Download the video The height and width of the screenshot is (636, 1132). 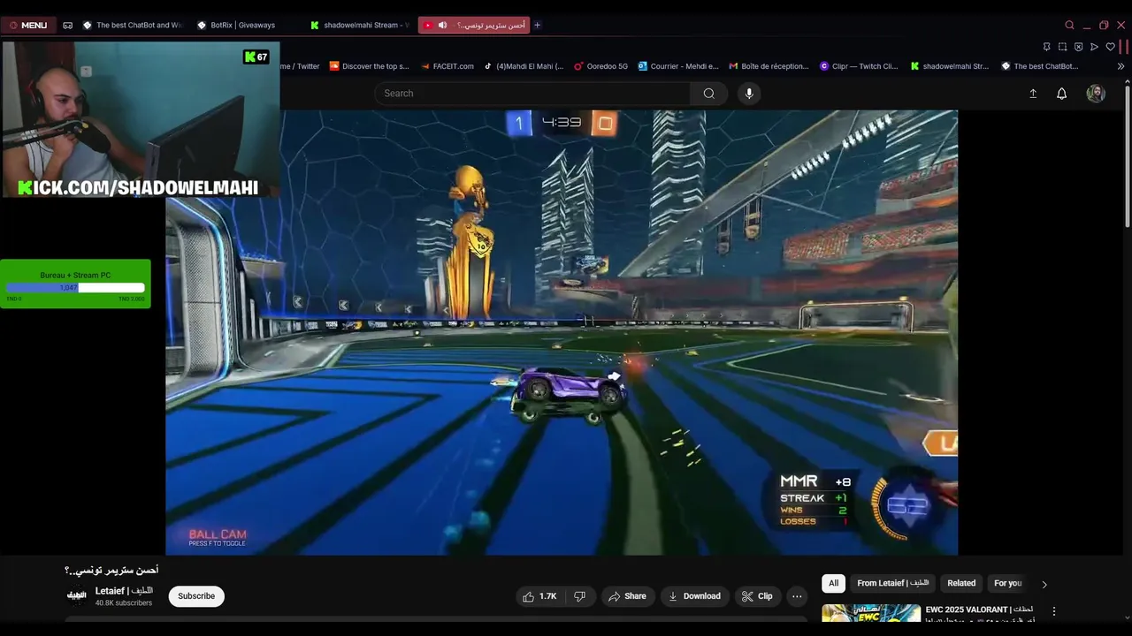click(694, 596)
